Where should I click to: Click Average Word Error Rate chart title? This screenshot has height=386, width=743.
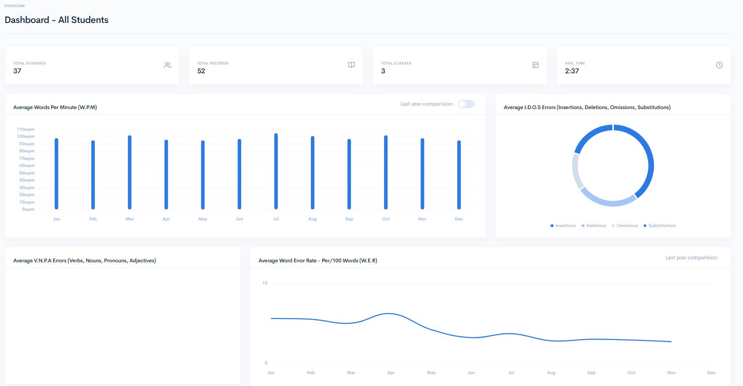coord(318,261)
